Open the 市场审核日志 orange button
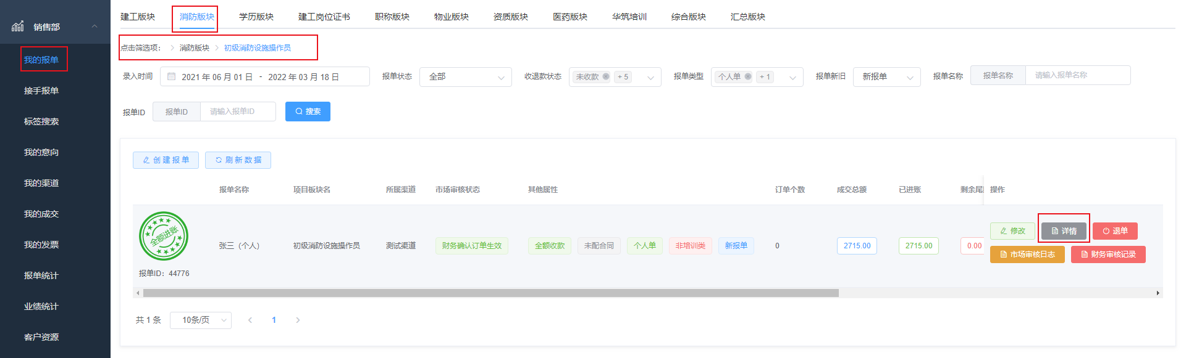1181x358 pixels. point(1027,254)
